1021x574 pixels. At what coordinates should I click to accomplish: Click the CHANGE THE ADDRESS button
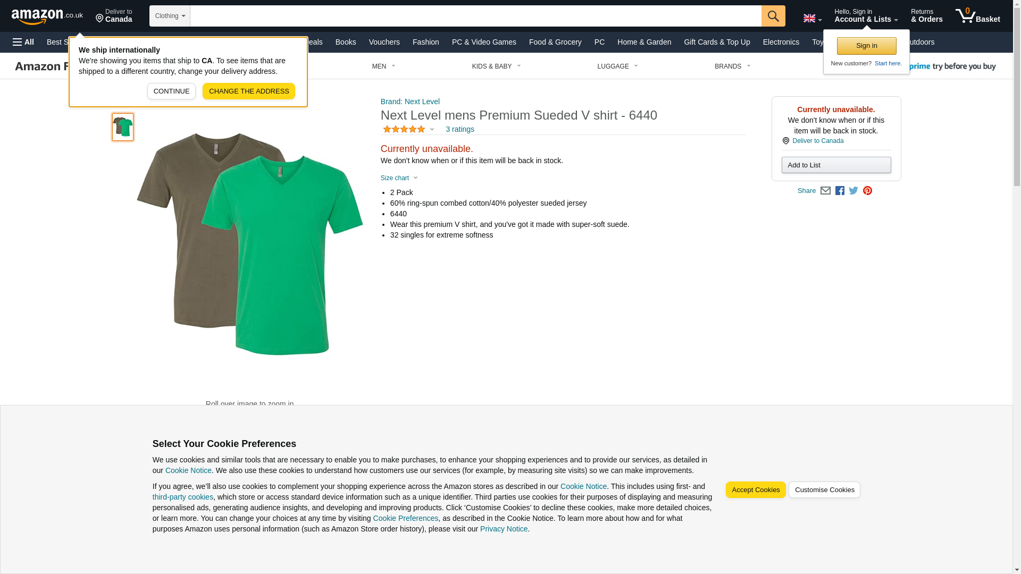pos(248,91)
